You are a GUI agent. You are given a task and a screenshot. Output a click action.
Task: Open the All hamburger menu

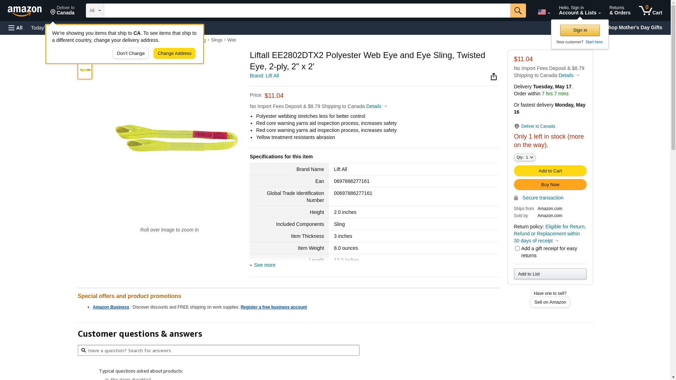coord(15,28)
